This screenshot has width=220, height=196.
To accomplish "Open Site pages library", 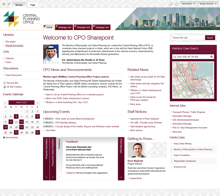I will 10,42.
